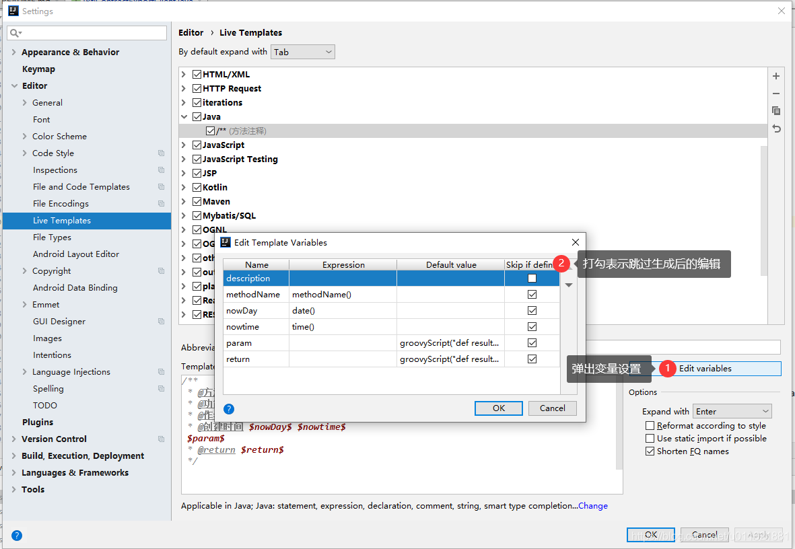The width and height of the screenshot is (795, 549).
Task: Focus the settings search field
Action: pos(87,33)
